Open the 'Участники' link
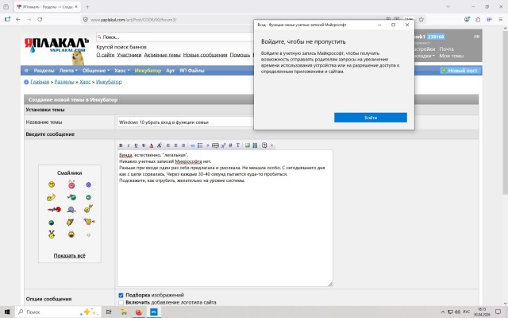Image resolution: width=508 pixels, height=318 pixels. [x=129, y=55]
